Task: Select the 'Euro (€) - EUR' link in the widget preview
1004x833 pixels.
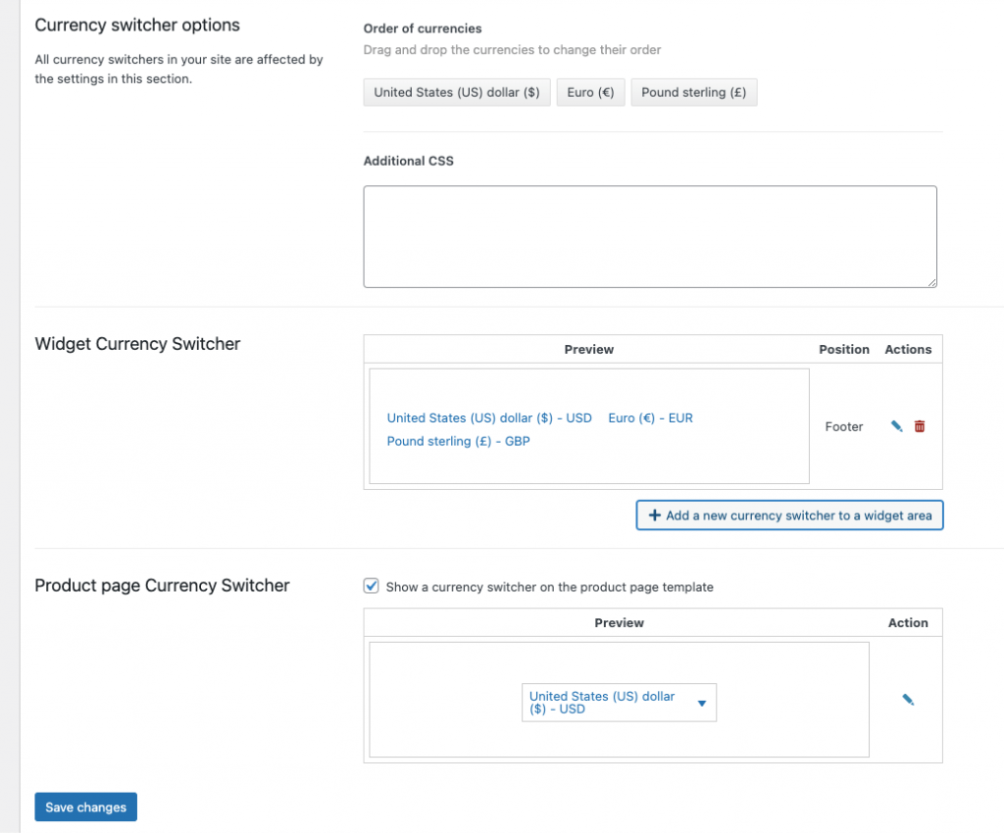Action: pos(650,417)
